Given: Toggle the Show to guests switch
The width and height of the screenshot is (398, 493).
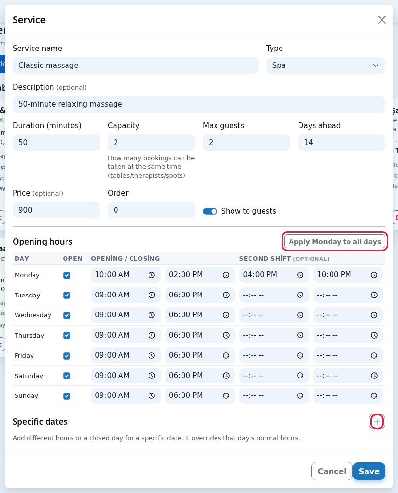Looking at the screenshot, I should tap(210, 211).
